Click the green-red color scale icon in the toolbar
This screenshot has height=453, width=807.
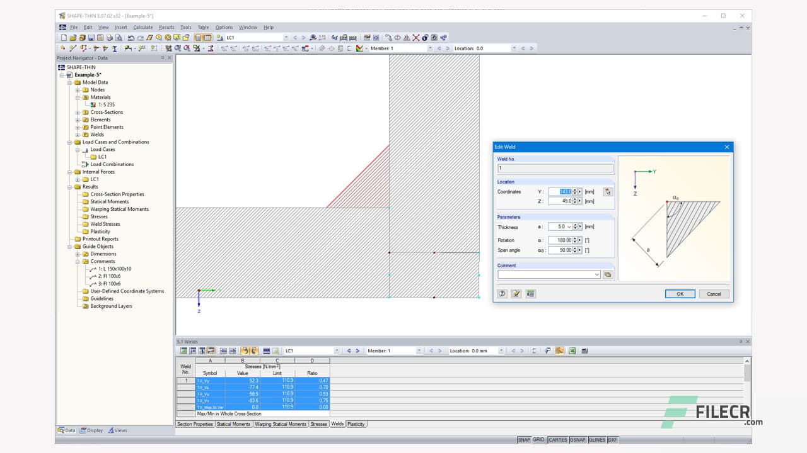(x=359, y=48)
